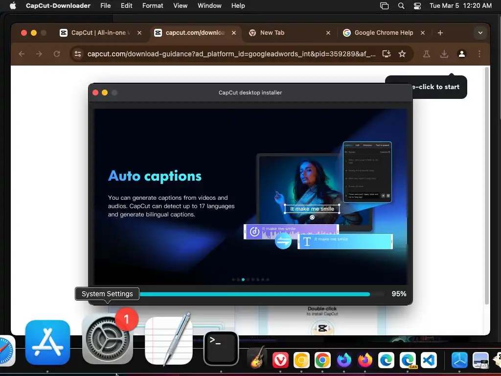Click the Auto captions heading
The width and height of the screenshot is (501, 376).
pyautogui.click(x=155, y=176)
